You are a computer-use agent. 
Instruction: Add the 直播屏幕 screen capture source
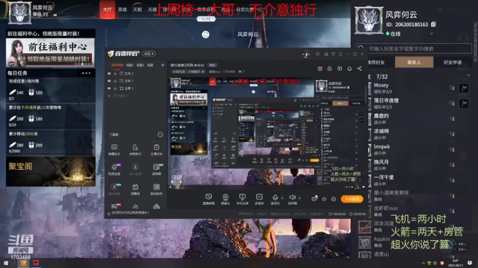(x=209, y=199)
